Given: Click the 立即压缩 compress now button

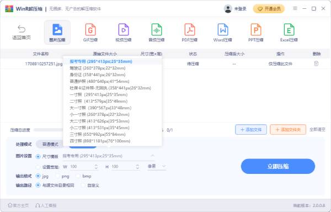Looking at the screenshot, I should pos(278,166).
